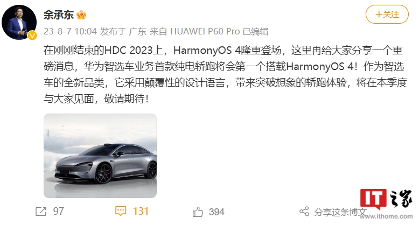
Task: Click the repost icon beside 97
Action: pos(41,212)
